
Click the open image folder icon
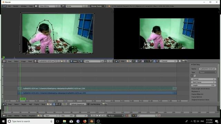pos(61,61)
